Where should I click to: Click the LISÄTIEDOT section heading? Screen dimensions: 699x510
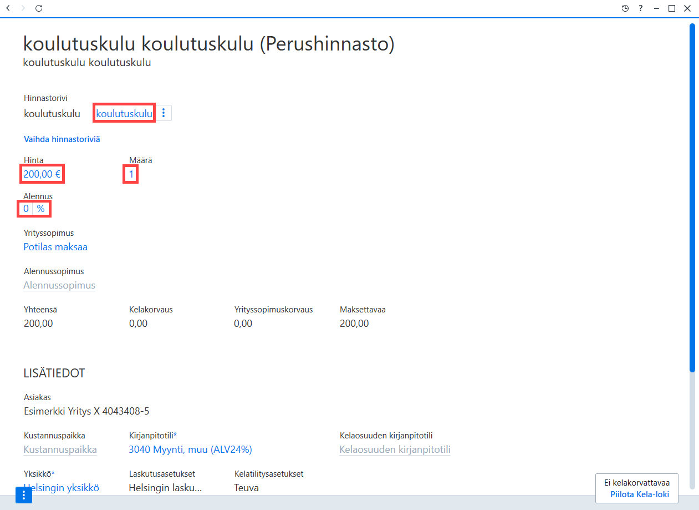54,373
